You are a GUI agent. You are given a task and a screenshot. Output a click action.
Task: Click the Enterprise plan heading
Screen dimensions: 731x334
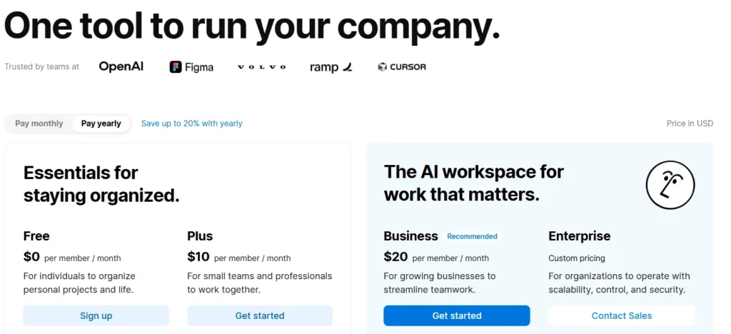pyautogui.click(x=579, y=236)
